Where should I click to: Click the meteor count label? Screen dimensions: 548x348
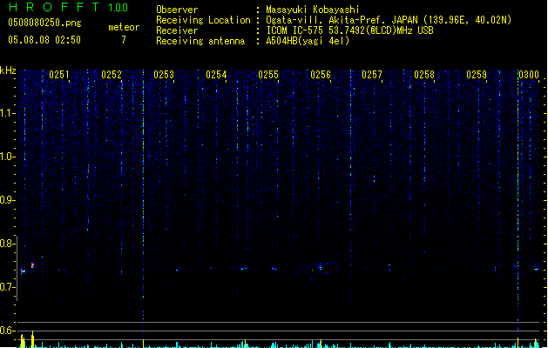coord(124,27)
